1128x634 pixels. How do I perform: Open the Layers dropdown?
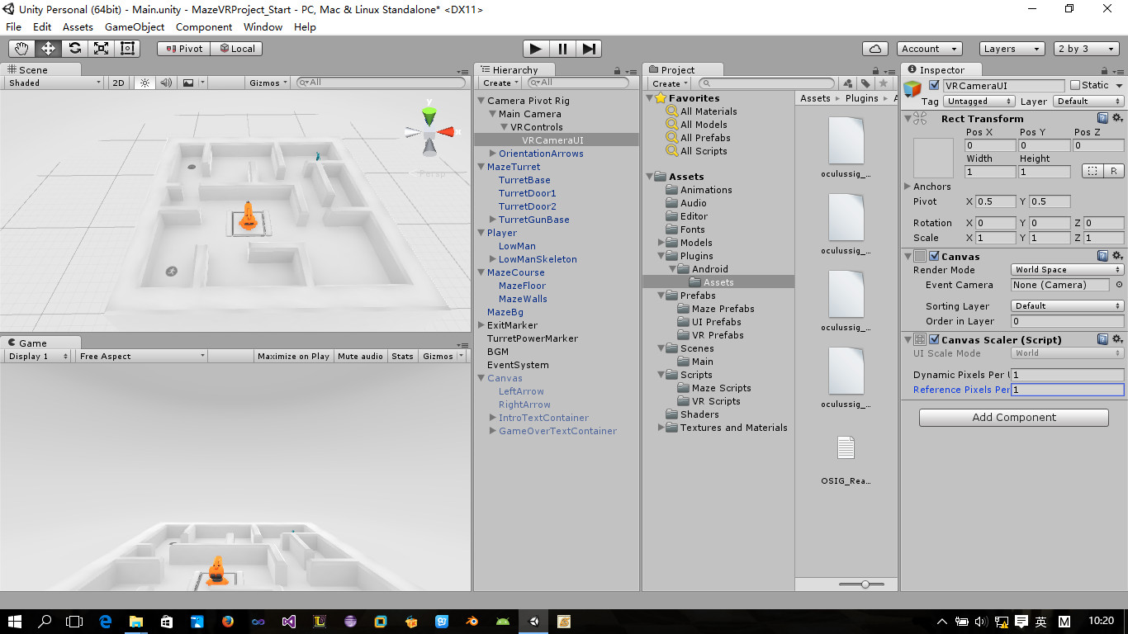click(x=1012, y=49)
